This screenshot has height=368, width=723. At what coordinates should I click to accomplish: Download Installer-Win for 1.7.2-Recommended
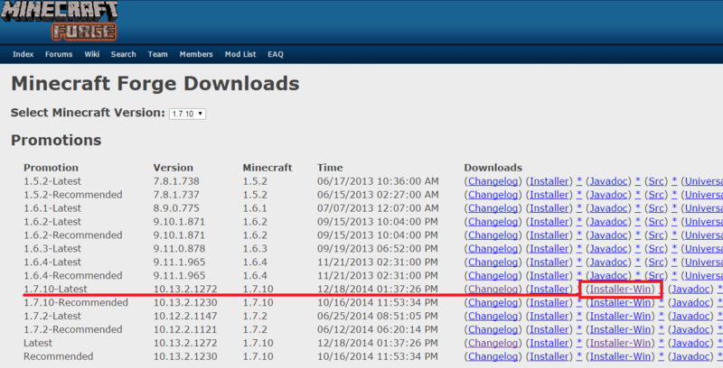click(620, 329)
